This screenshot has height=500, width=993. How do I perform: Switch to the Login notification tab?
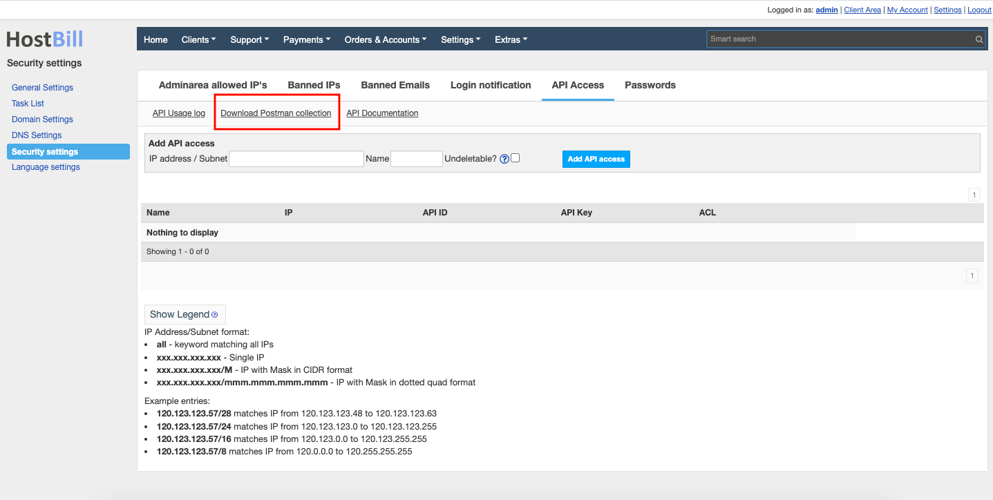pos(490,85)
